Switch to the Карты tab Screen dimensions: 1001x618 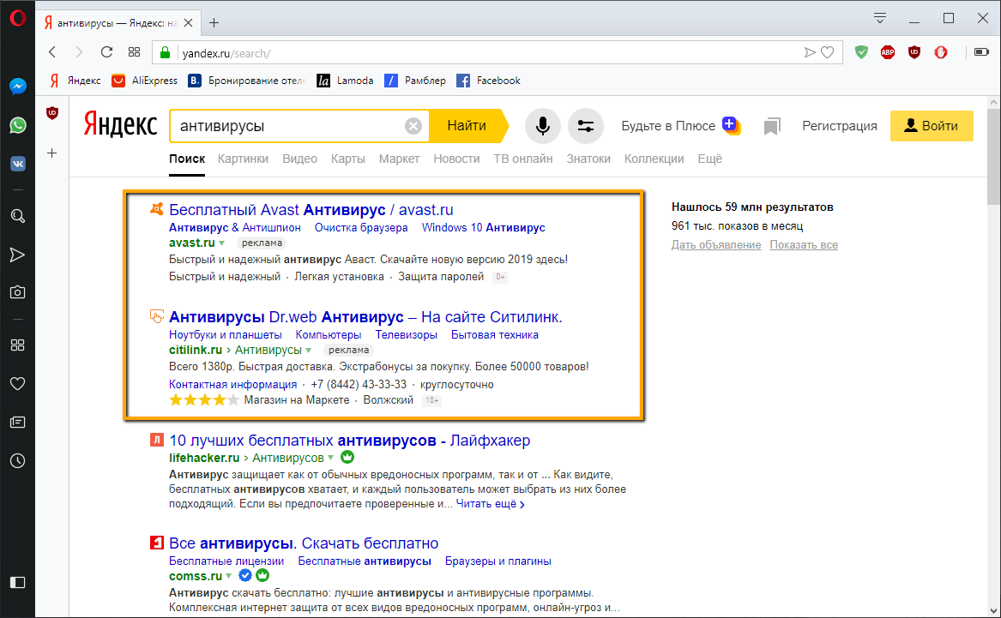click(348, 159)
